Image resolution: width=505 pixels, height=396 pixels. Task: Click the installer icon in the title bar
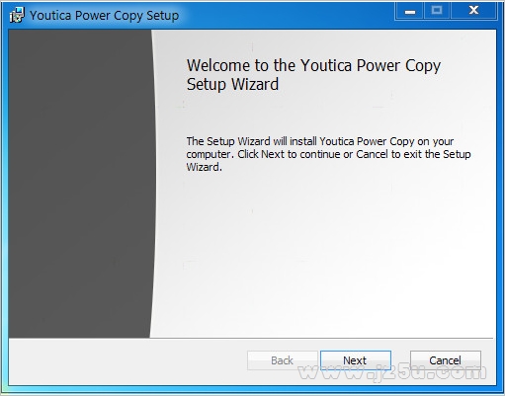[x=17, y=15]
